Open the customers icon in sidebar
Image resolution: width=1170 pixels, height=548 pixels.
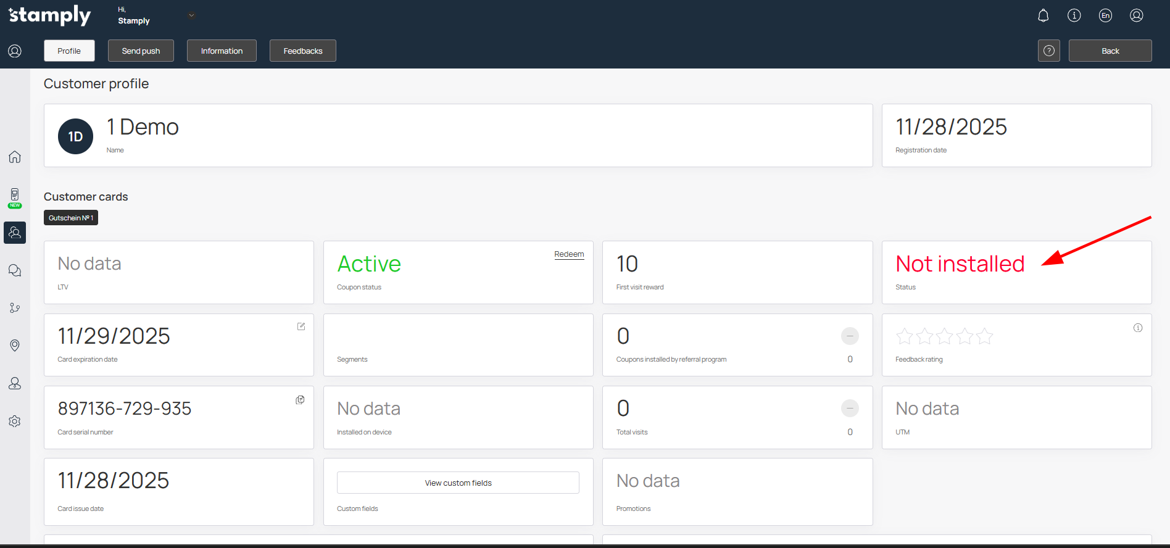tap(15, 233)
